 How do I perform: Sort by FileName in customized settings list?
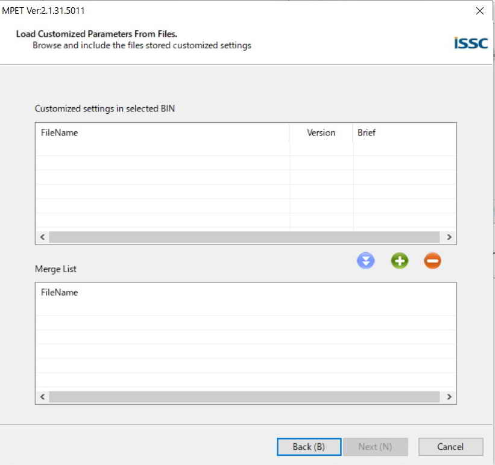(162, 133)
